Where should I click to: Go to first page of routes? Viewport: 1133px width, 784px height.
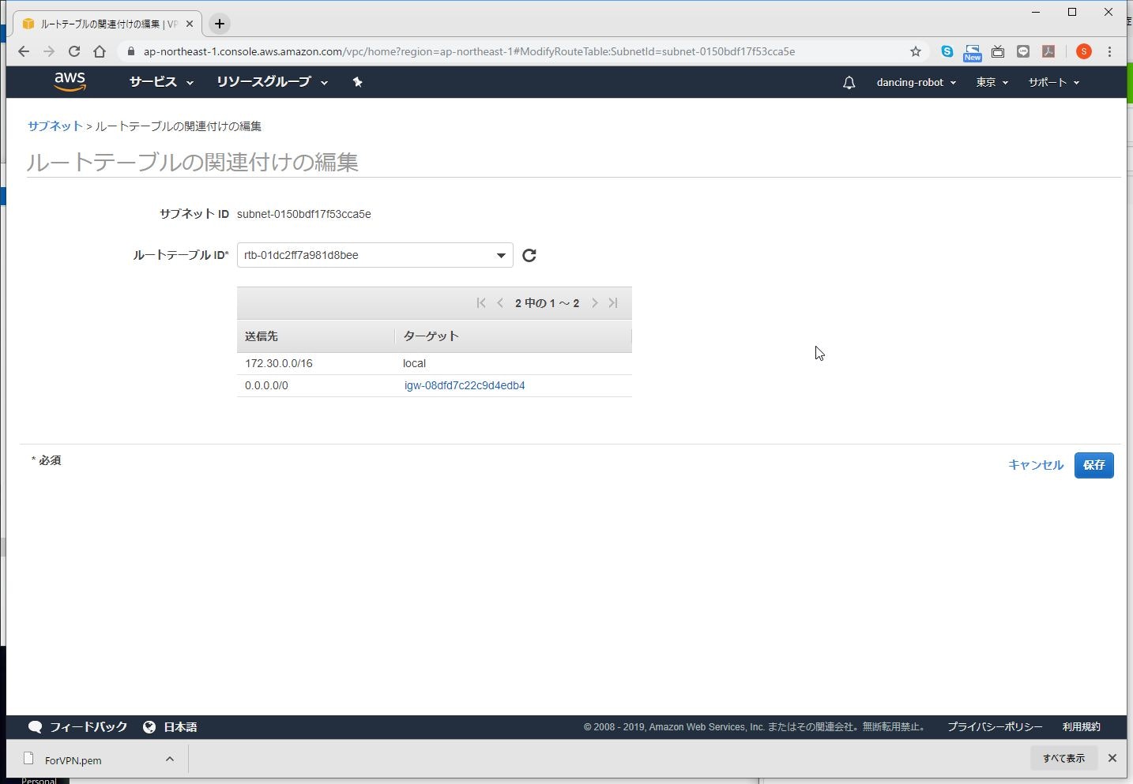tap(481, 303)
